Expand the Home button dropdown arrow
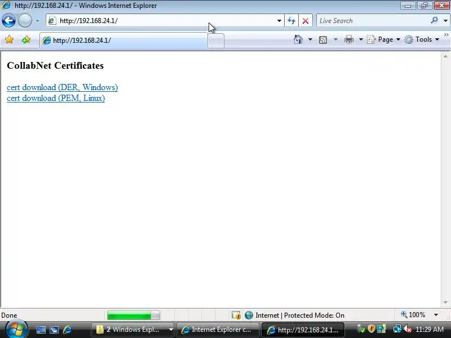Viewport: 451px width, 338px height. pos(310,39)
